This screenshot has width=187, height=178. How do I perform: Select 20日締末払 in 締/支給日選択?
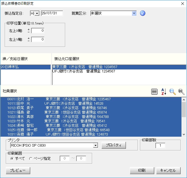(26, 67)
